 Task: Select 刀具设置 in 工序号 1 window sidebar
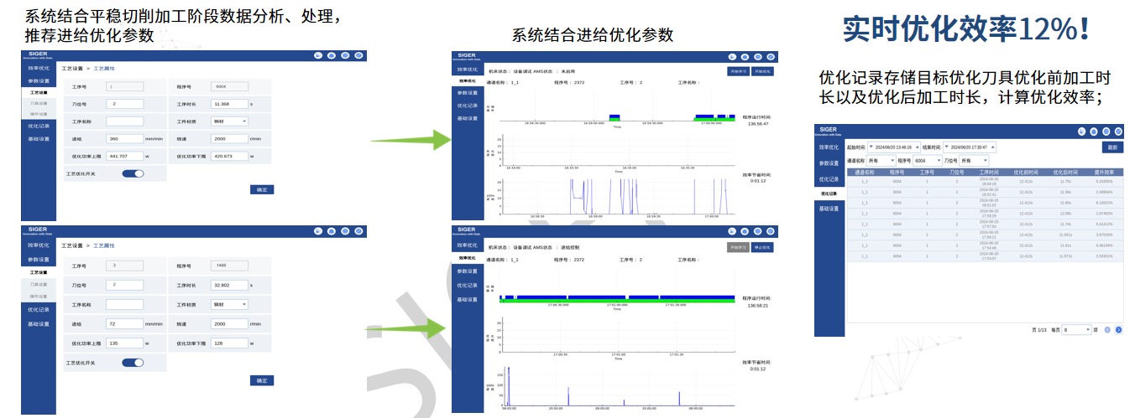tap(39, 103)
